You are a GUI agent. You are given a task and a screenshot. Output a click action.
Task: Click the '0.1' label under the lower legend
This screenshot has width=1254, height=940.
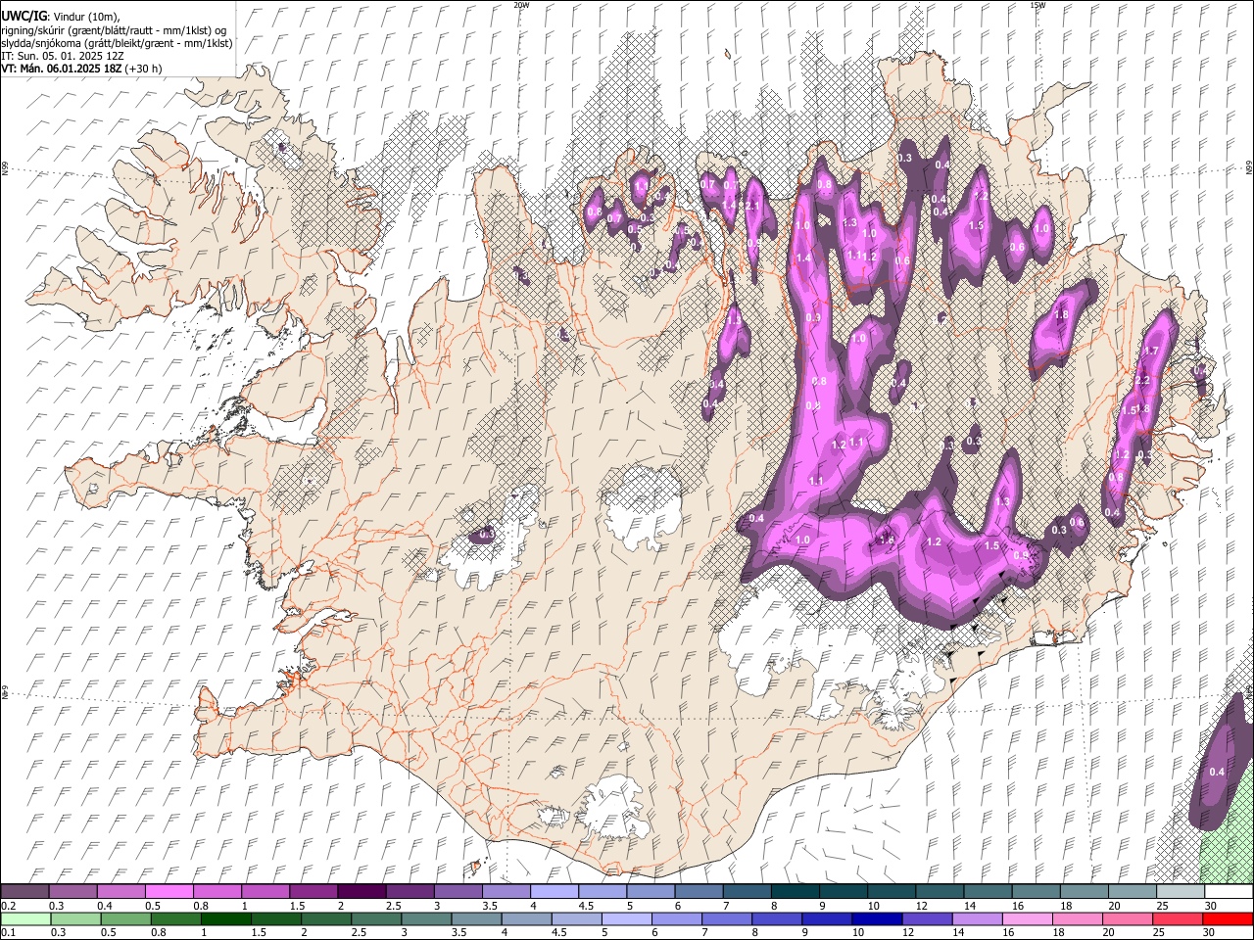point(7,932)
